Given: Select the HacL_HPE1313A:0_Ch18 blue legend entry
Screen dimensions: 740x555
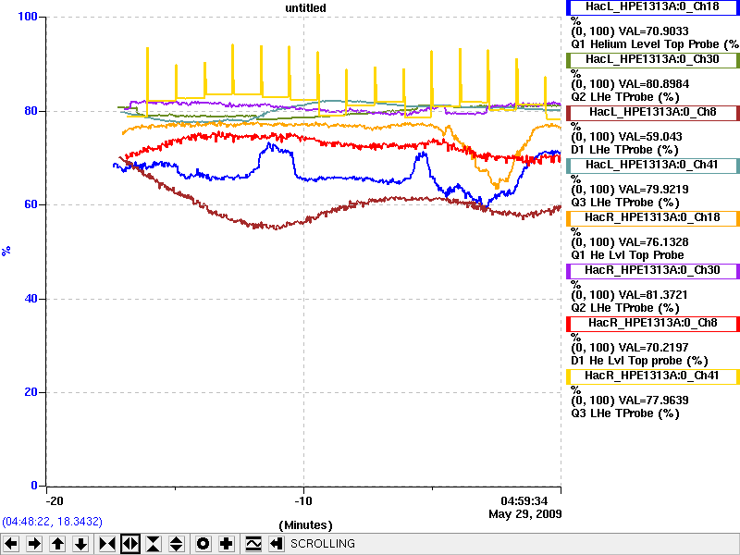Looking at the screenshot, I should (652, 7).
